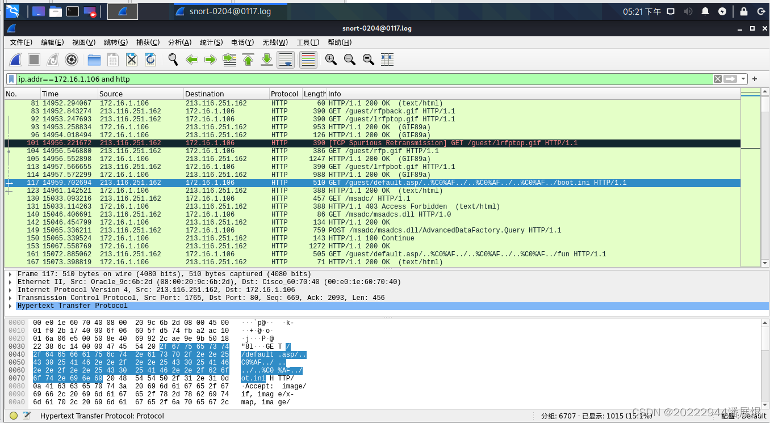770x423 pixels.
Task: Open display filter history dropdown arrow
Action: (743, 79)
